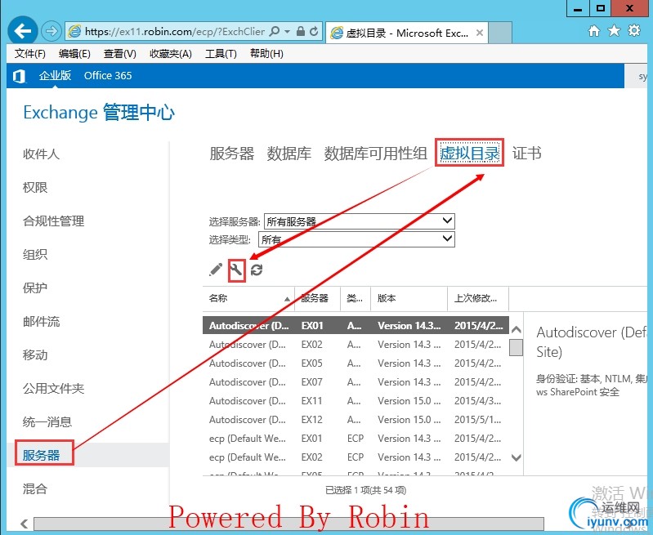Click the wrench reset virtual directory icon
This screenshot has height=535, width=653.
coord(236,270)
